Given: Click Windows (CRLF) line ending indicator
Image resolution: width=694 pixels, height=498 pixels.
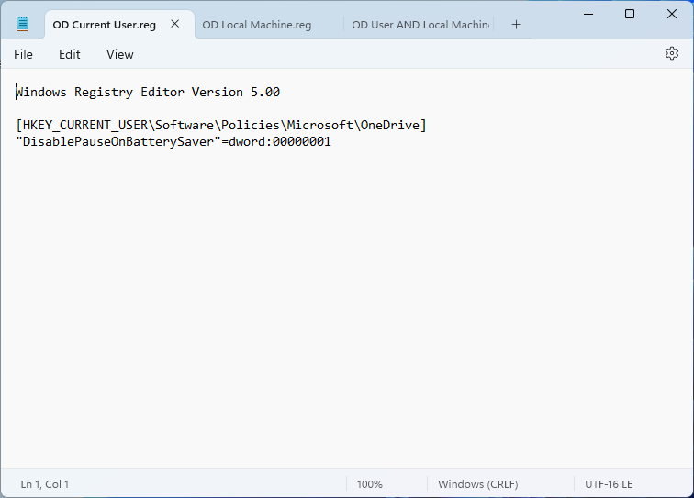Looking at the screenshot, I should (477, 484).
